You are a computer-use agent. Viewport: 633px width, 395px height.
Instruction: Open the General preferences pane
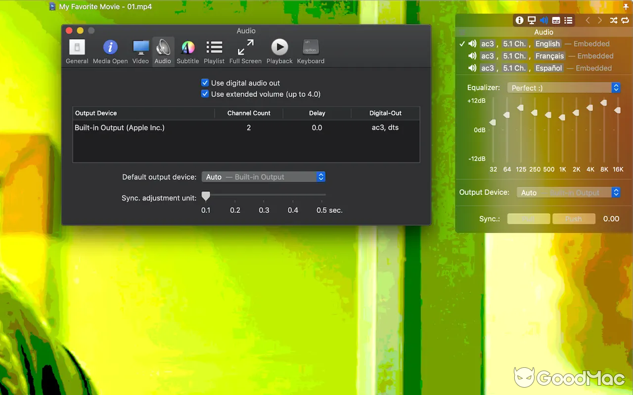tap(77, 49)
